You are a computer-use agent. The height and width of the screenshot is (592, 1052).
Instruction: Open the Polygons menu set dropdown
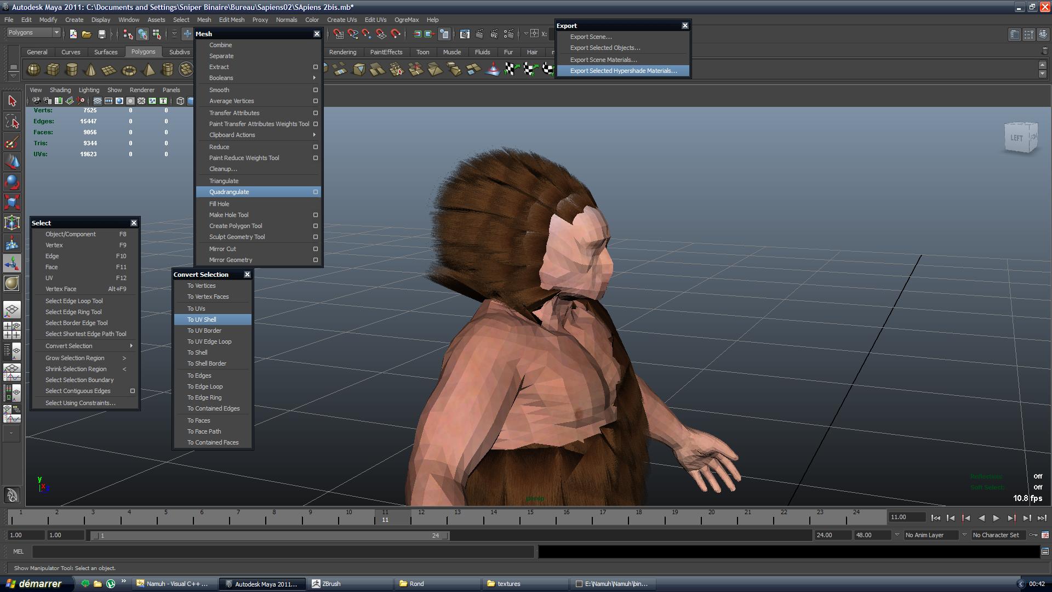(x=33, y=33)
